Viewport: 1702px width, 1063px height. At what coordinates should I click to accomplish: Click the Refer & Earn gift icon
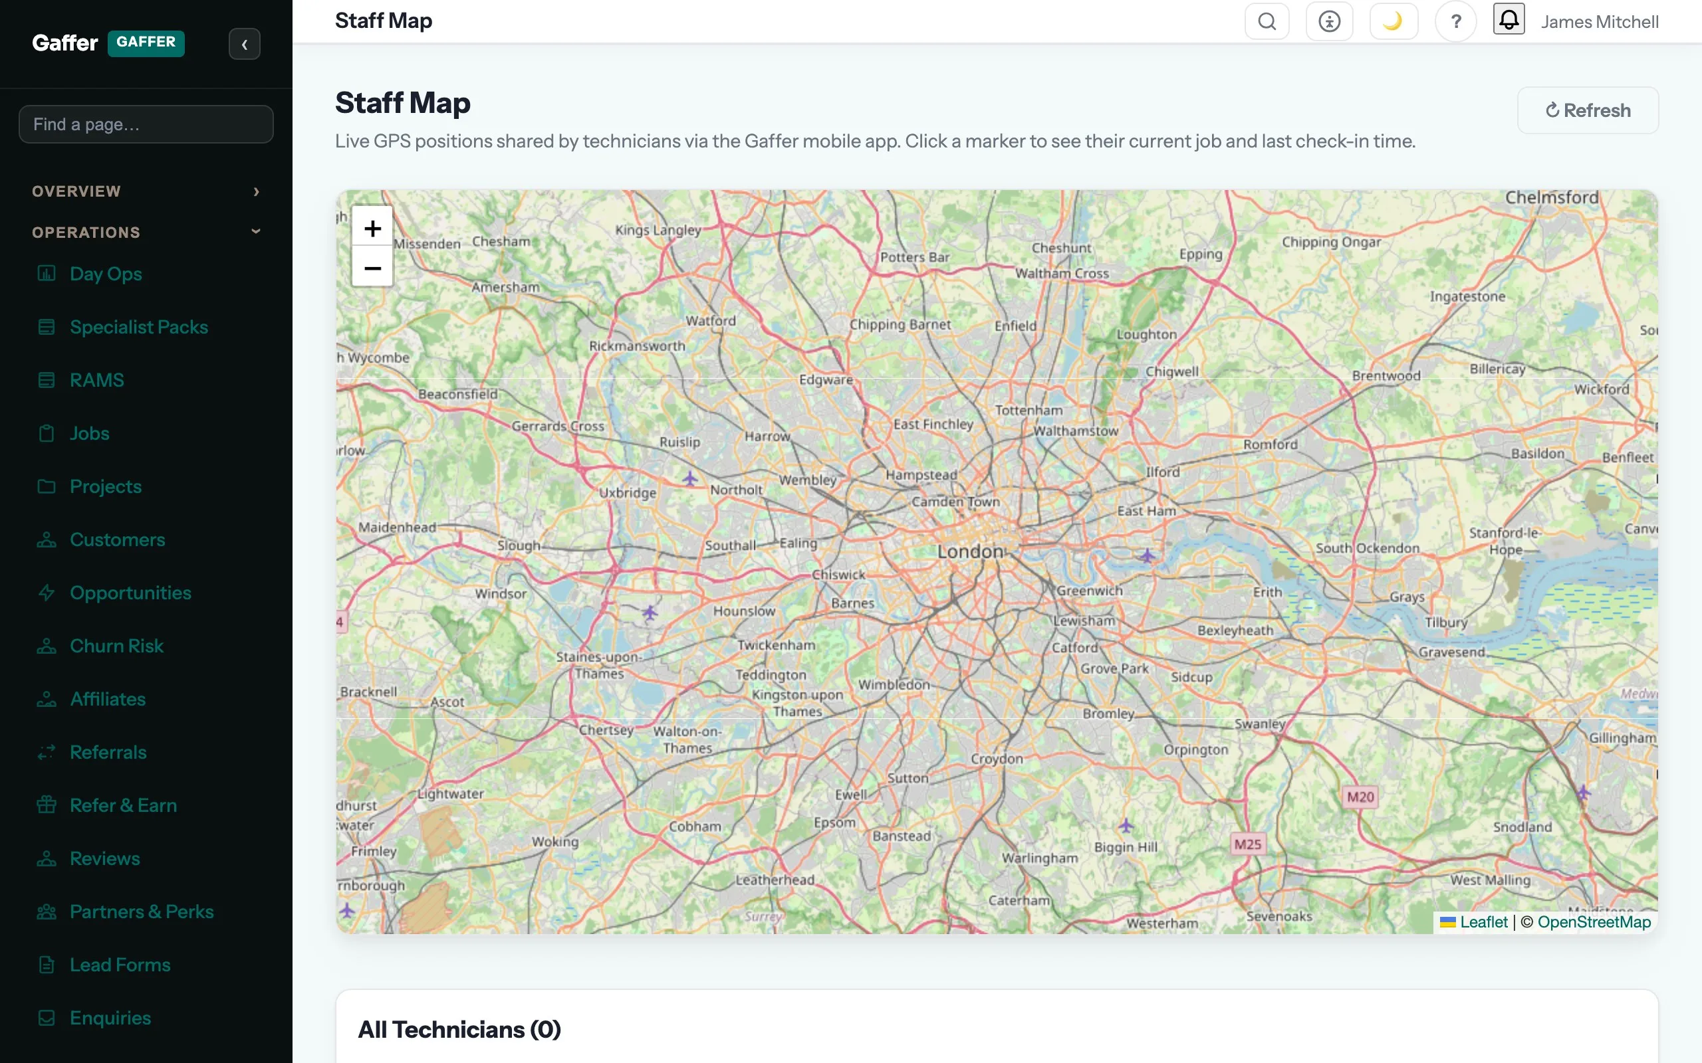pos(47,805)
